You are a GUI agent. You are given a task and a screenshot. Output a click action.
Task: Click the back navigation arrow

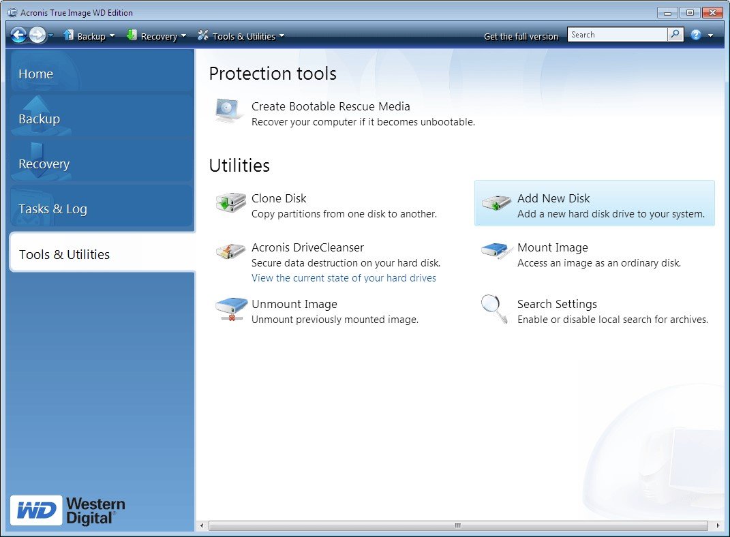coord(18,35)
